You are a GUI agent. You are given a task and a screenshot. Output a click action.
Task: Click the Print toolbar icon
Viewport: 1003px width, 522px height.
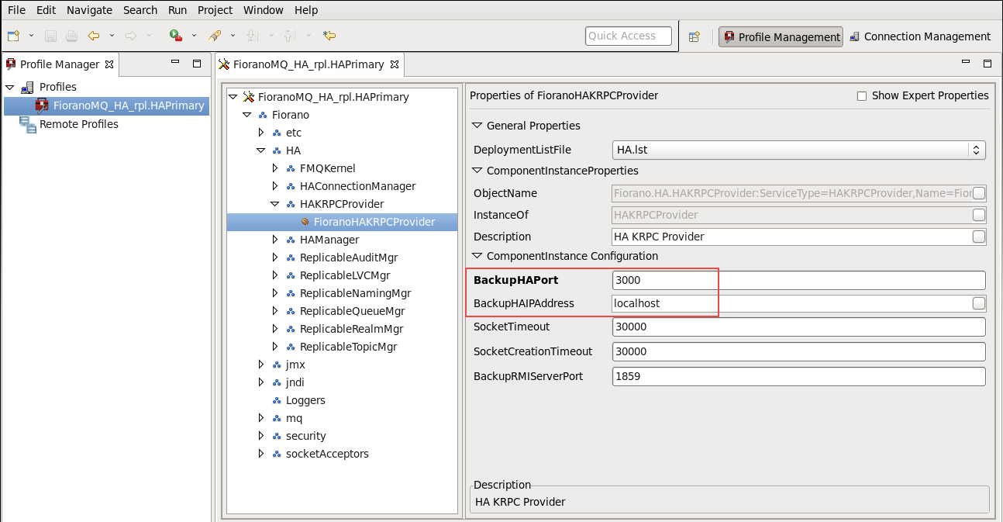(71, 36)
